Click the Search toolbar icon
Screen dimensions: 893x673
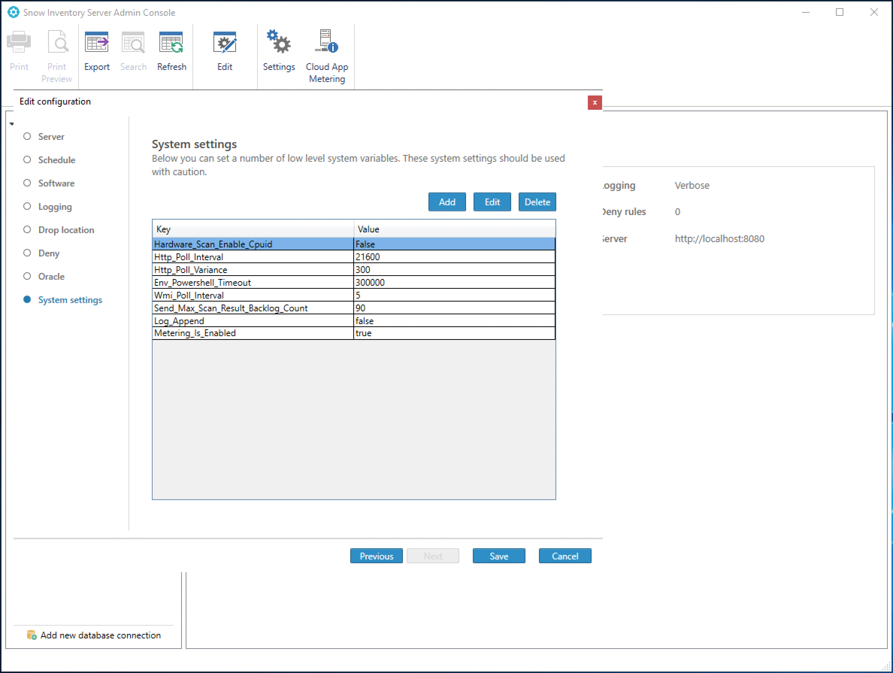click(x=133, y=42)
